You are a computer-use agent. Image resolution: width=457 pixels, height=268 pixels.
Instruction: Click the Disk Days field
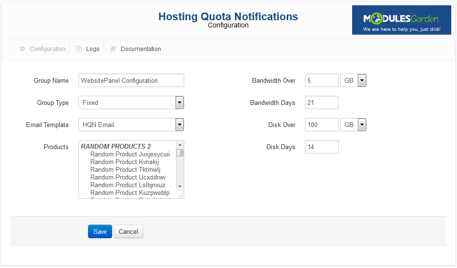click(x=322, y=147)
